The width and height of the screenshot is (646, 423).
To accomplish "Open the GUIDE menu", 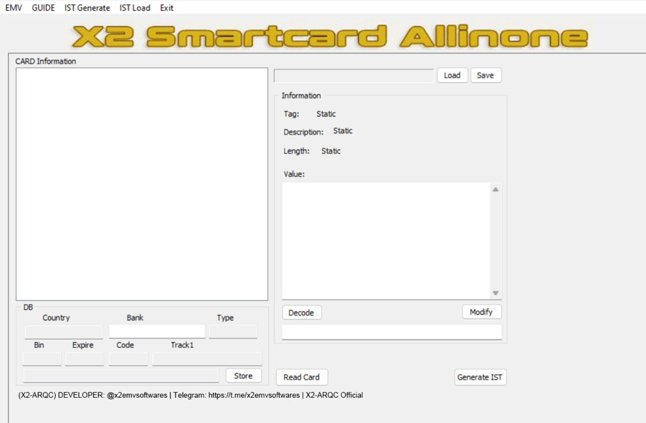I will pyautogui.click(x=43, y=8).
